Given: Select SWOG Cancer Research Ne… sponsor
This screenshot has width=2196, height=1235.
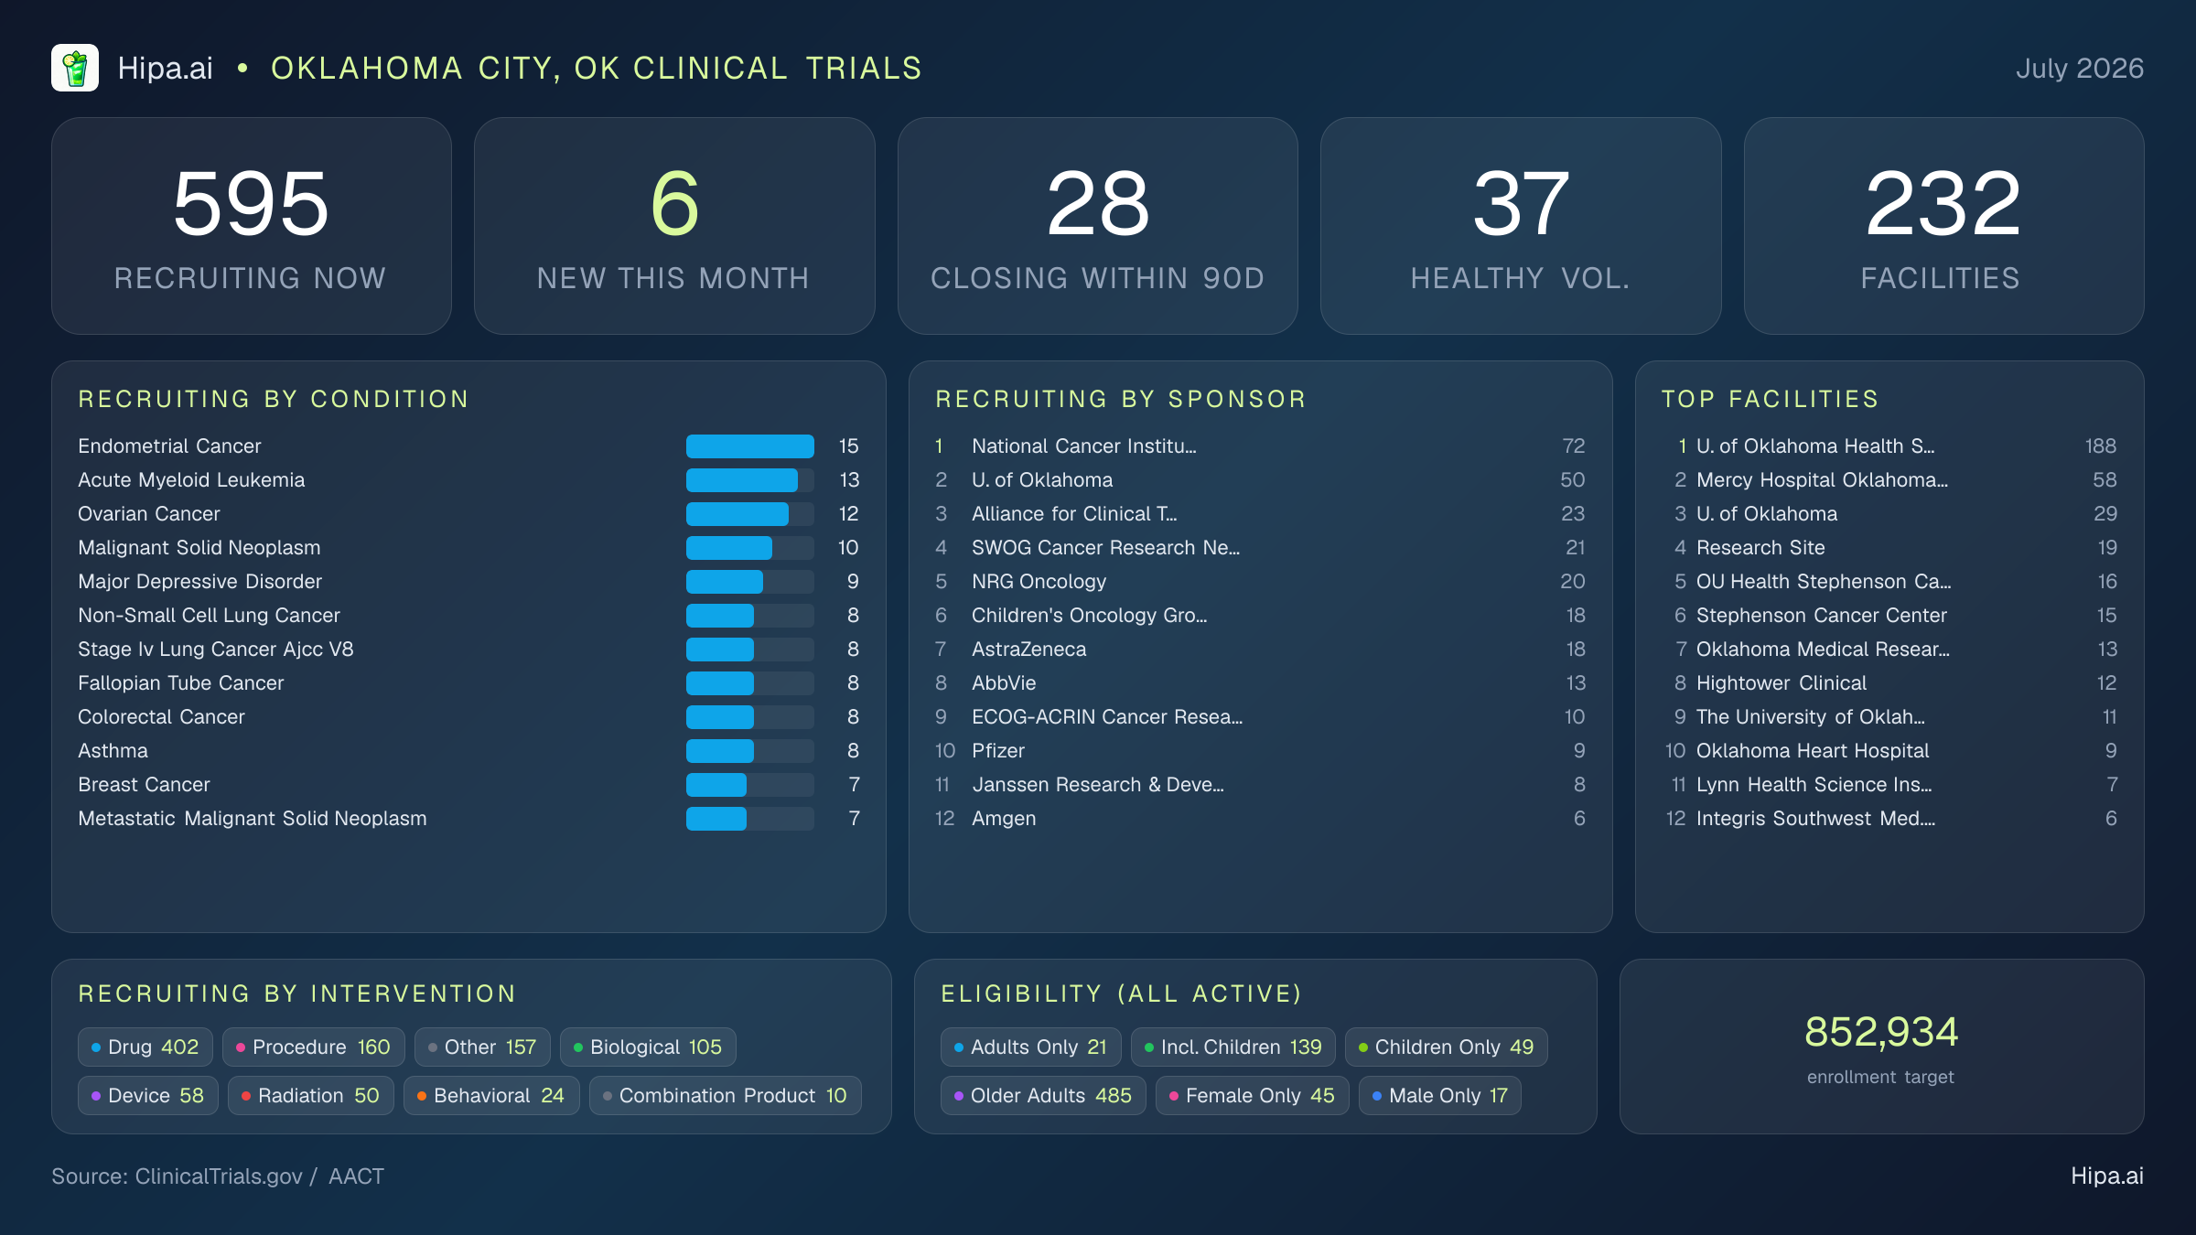Looking at the screenshot, I should 1260,547.
